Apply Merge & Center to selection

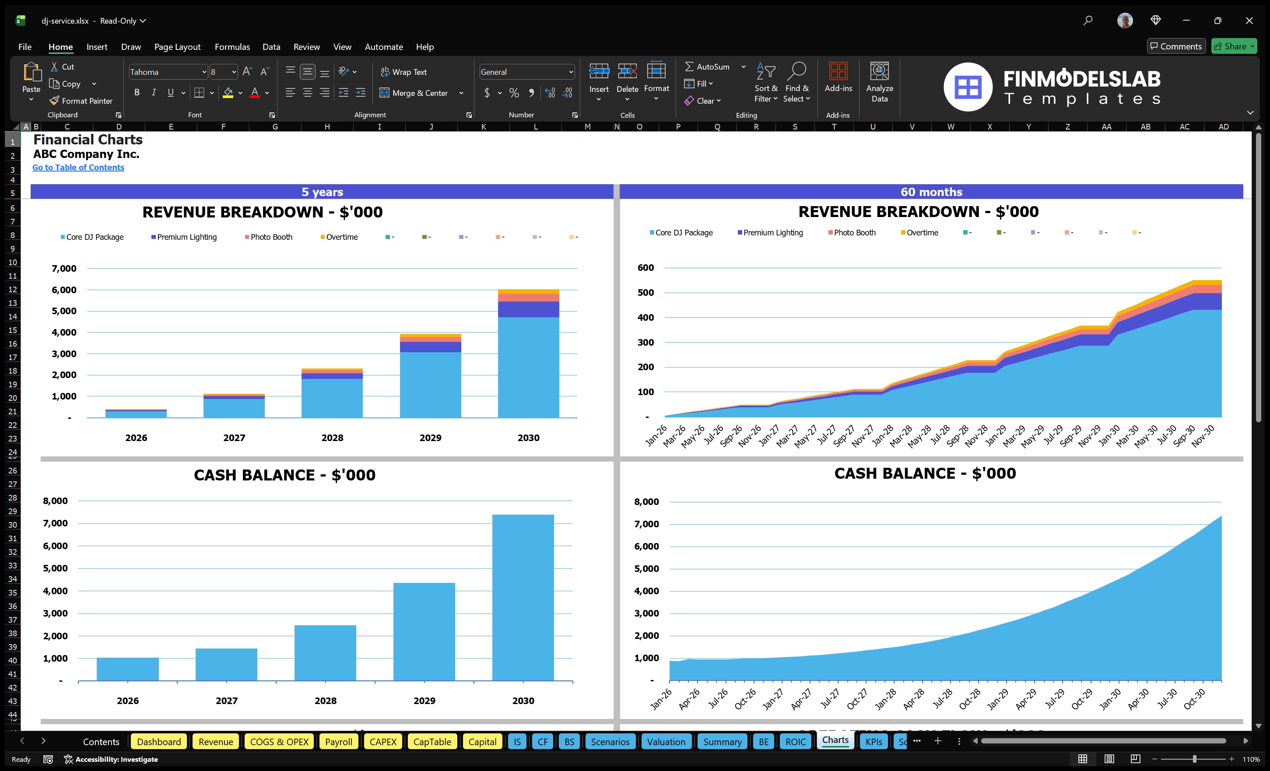pos(414,93)
